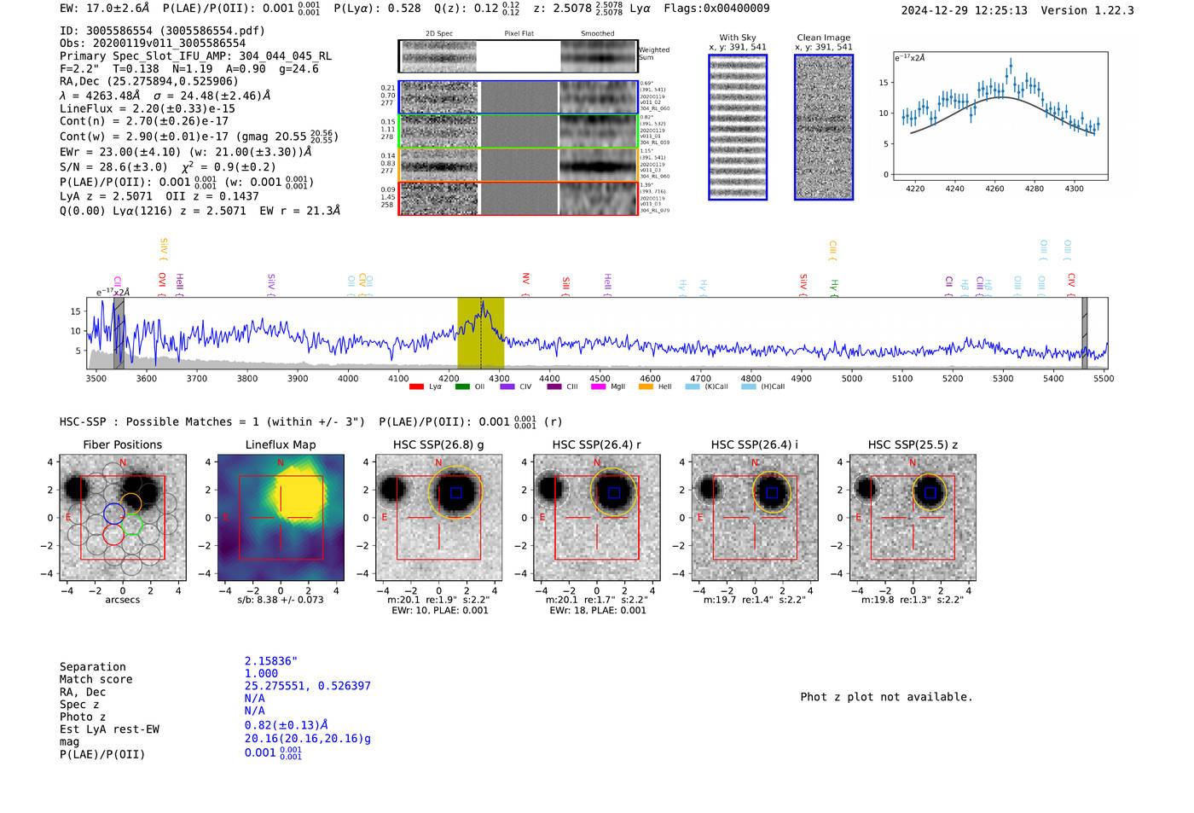The width and height of the screenshot is (1194, 813).
Task: View the HSC SSP g-band cutout
Action: coord(438,518)
